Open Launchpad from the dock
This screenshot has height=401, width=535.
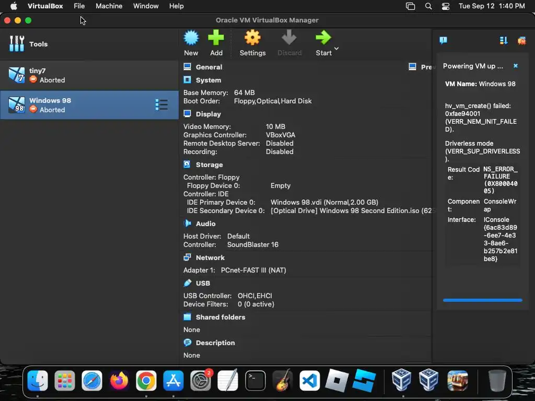point(64,381)
